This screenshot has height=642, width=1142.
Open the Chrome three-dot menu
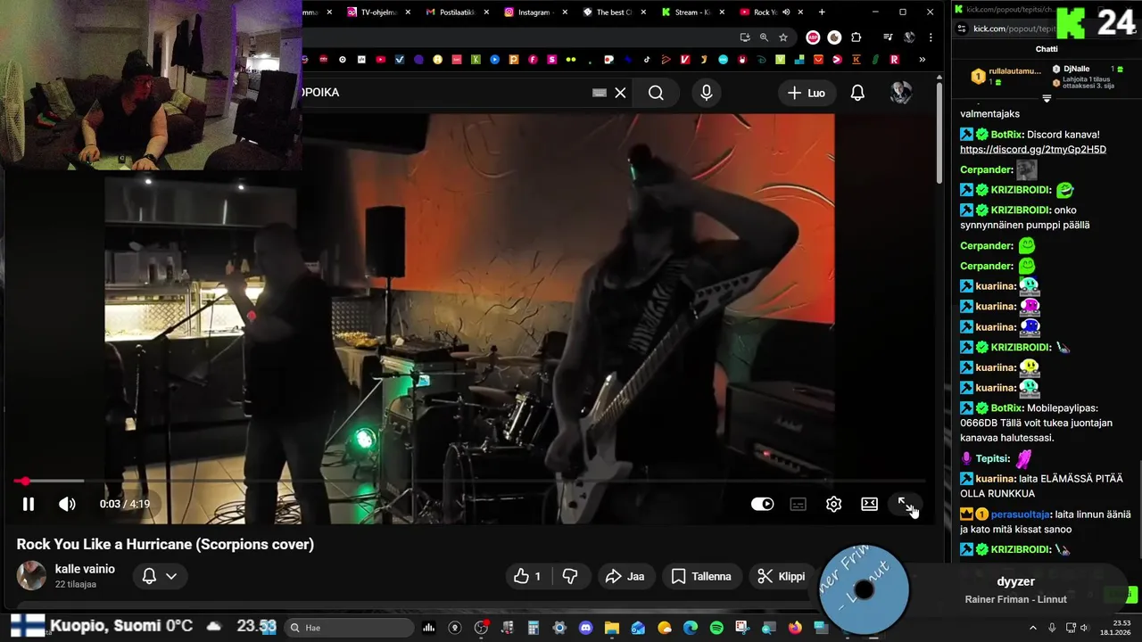click(x=931, y=37)
